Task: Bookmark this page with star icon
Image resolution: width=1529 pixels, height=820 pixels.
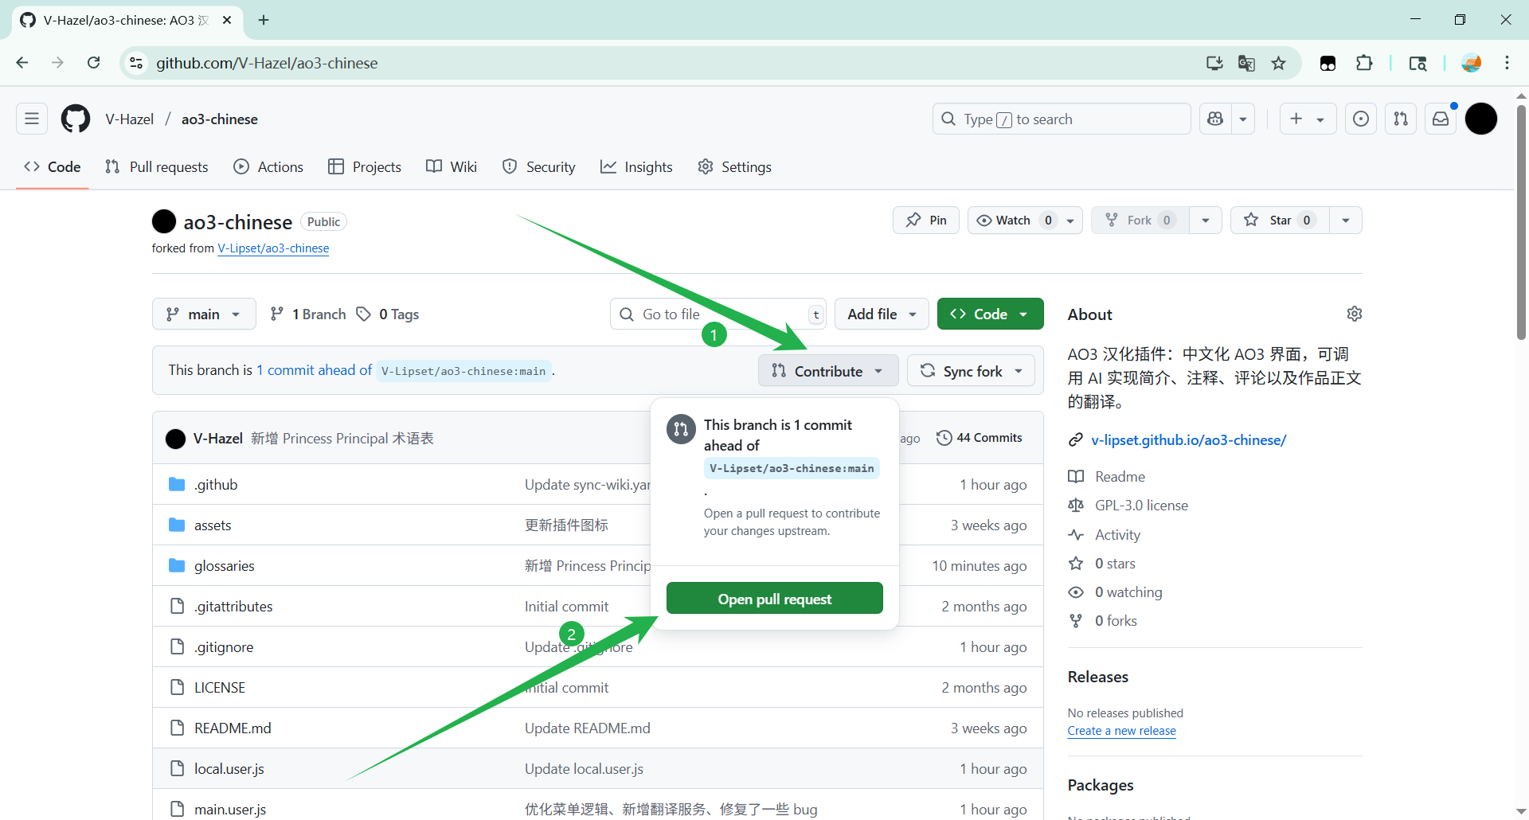Action: [x=1278, y=64]
